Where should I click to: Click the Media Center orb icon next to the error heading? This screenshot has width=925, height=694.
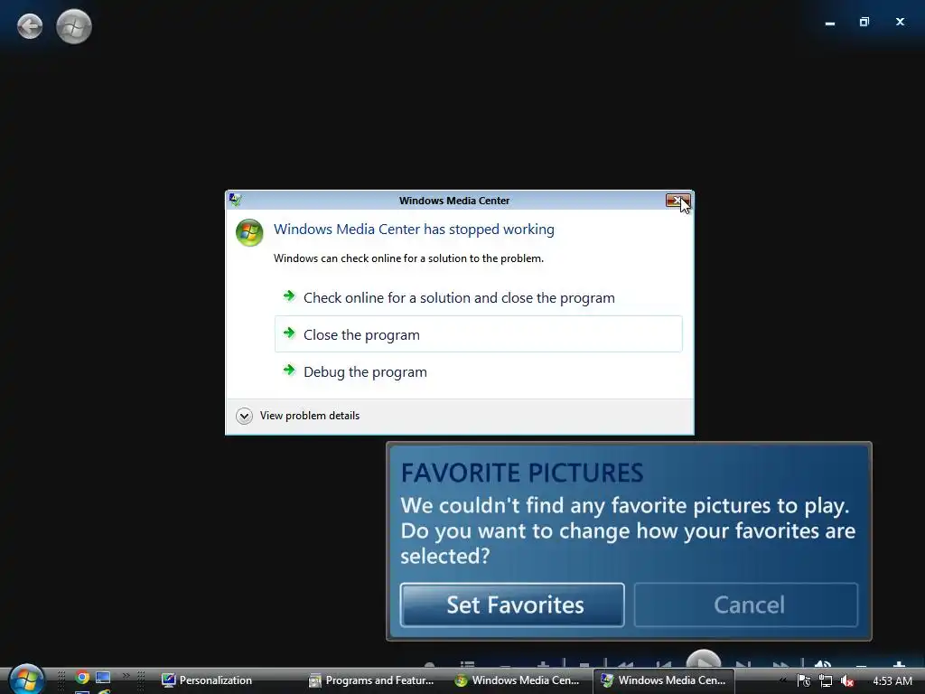coord(249,232)
